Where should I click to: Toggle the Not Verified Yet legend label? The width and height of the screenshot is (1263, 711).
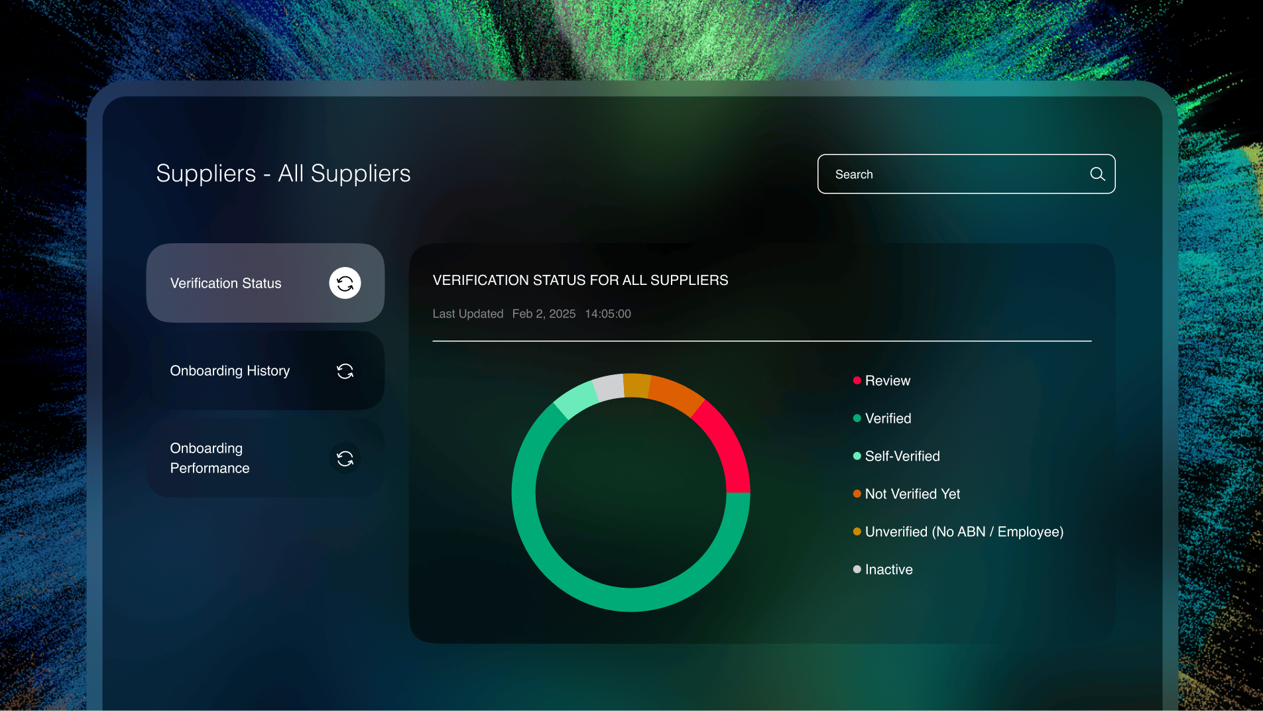click(x=912, y=494)
